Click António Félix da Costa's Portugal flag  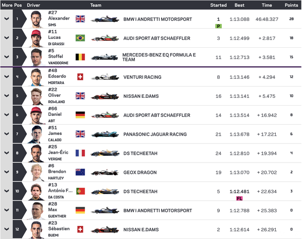tap(80, 191)
